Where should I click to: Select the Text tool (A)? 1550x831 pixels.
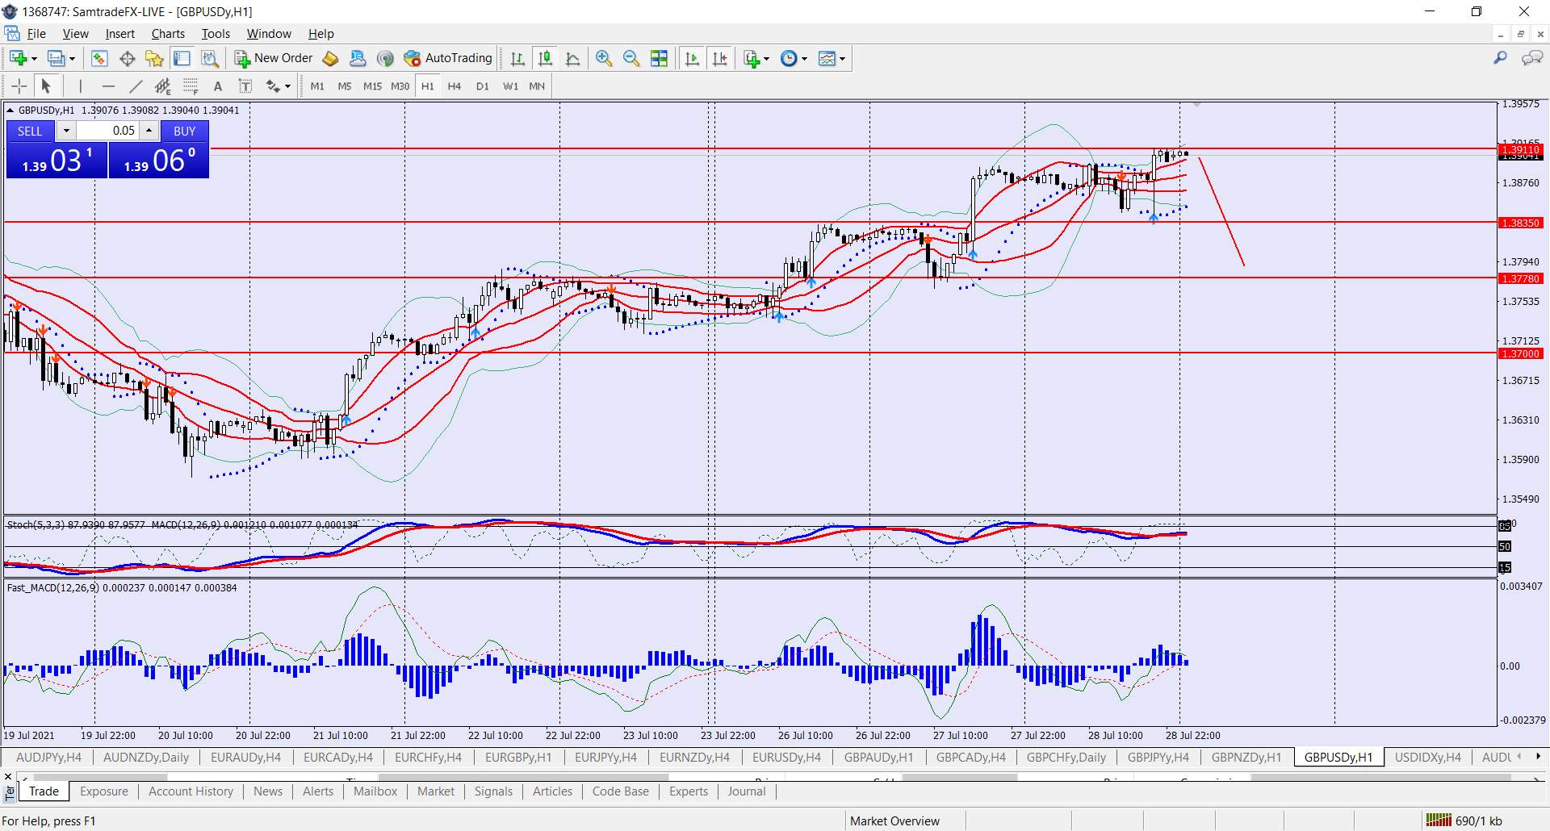(x=218, y=86)
